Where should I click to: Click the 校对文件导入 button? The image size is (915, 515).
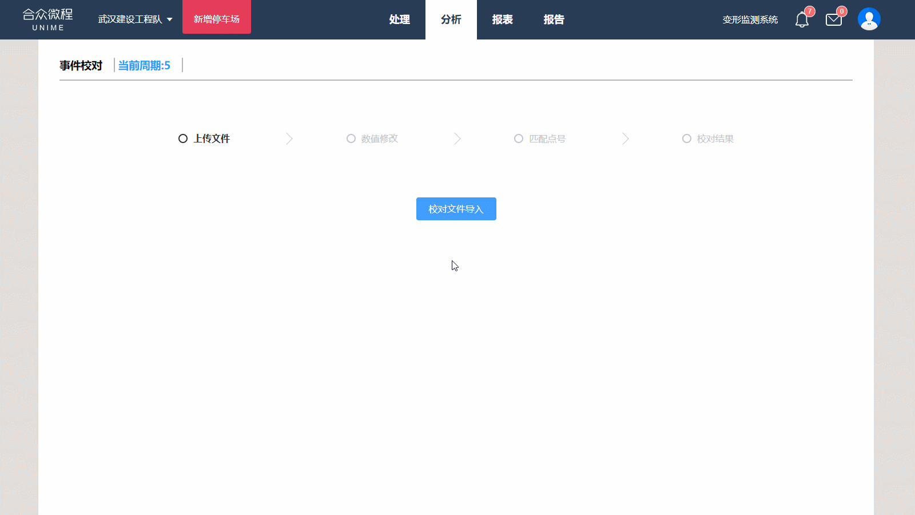(456, 209)
